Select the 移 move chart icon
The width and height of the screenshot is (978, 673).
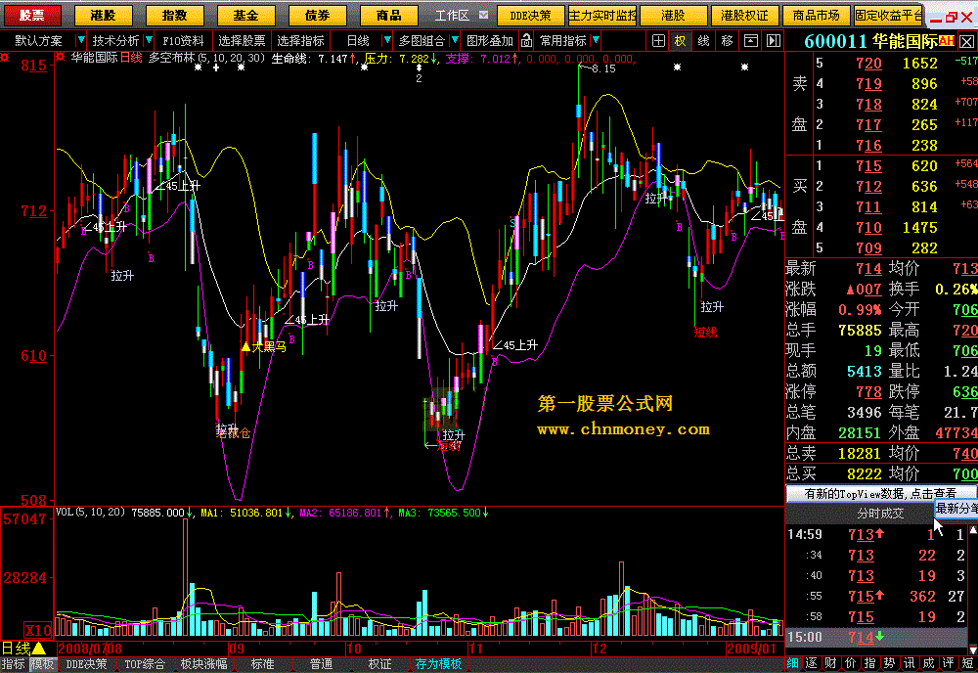pyautogui.click(x=727, y=41)
